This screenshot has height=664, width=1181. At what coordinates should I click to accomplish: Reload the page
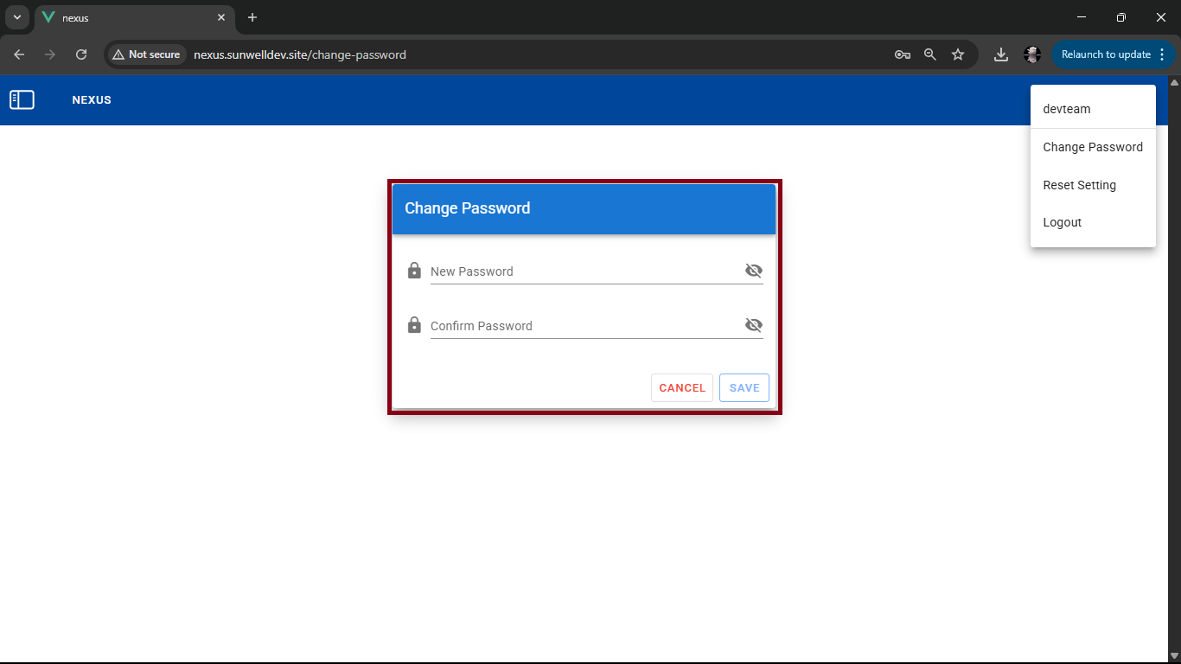tap(80, 54)
